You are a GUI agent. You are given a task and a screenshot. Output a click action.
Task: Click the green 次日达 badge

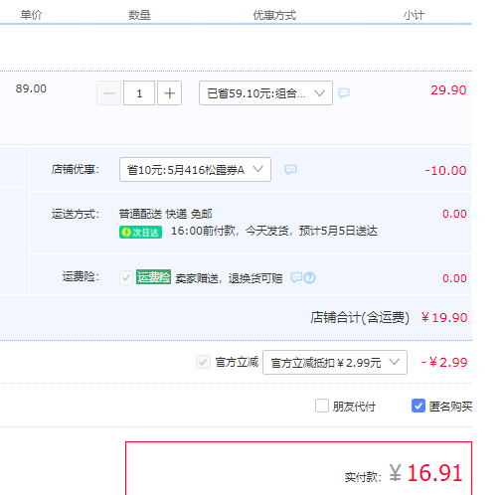tap(140, 232)
